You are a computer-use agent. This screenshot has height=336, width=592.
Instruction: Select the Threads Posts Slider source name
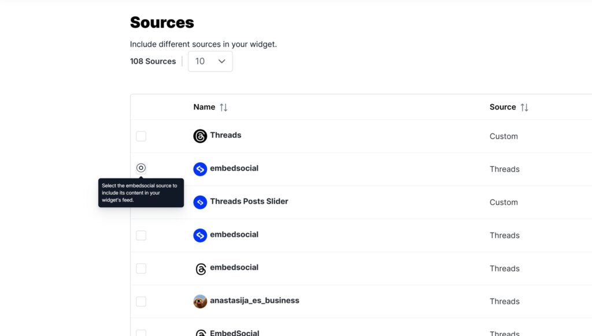249,202
